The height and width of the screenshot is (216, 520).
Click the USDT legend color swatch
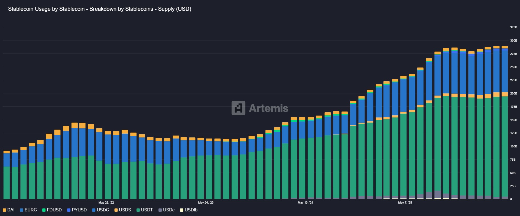coord(138,210)
